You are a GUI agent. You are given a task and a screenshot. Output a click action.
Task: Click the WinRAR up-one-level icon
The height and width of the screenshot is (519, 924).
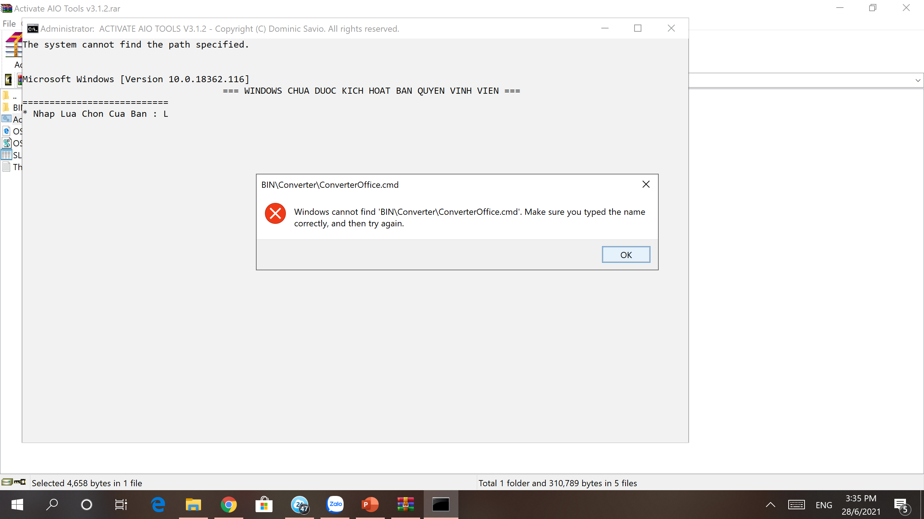click(x=8, y=80)
